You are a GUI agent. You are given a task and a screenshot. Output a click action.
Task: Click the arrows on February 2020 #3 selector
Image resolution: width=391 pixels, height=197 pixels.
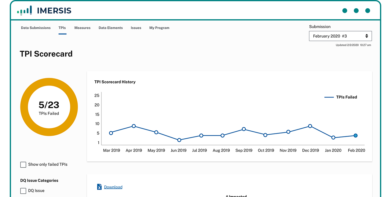pos(367,36)
